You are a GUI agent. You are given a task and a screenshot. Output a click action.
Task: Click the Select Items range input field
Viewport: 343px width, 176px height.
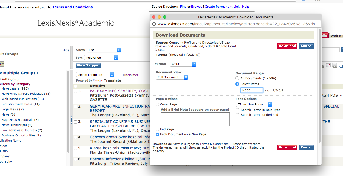click(252, 90)
